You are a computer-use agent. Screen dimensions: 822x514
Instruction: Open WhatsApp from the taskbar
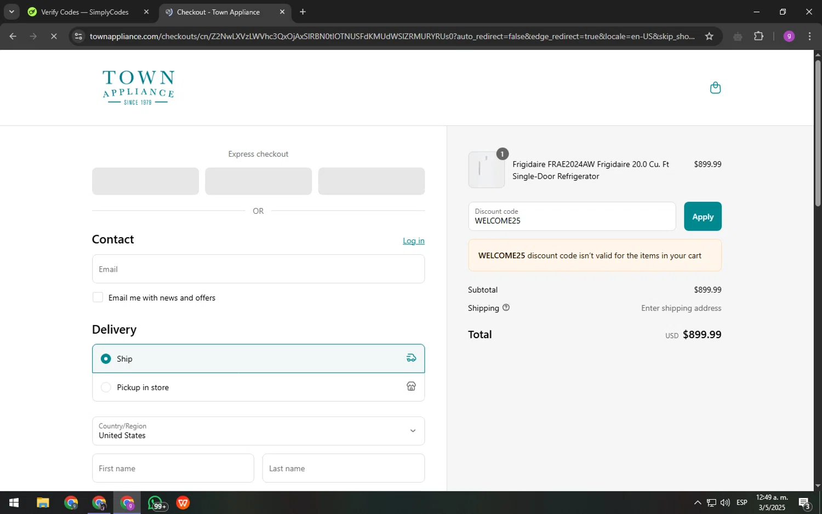click(x=156, y=502)
